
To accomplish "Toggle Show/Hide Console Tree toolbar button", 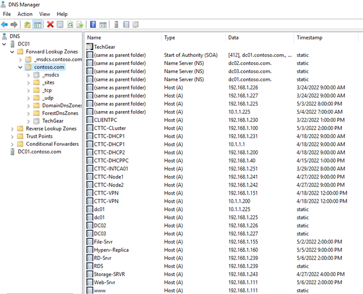I will [x=37, y=24].
